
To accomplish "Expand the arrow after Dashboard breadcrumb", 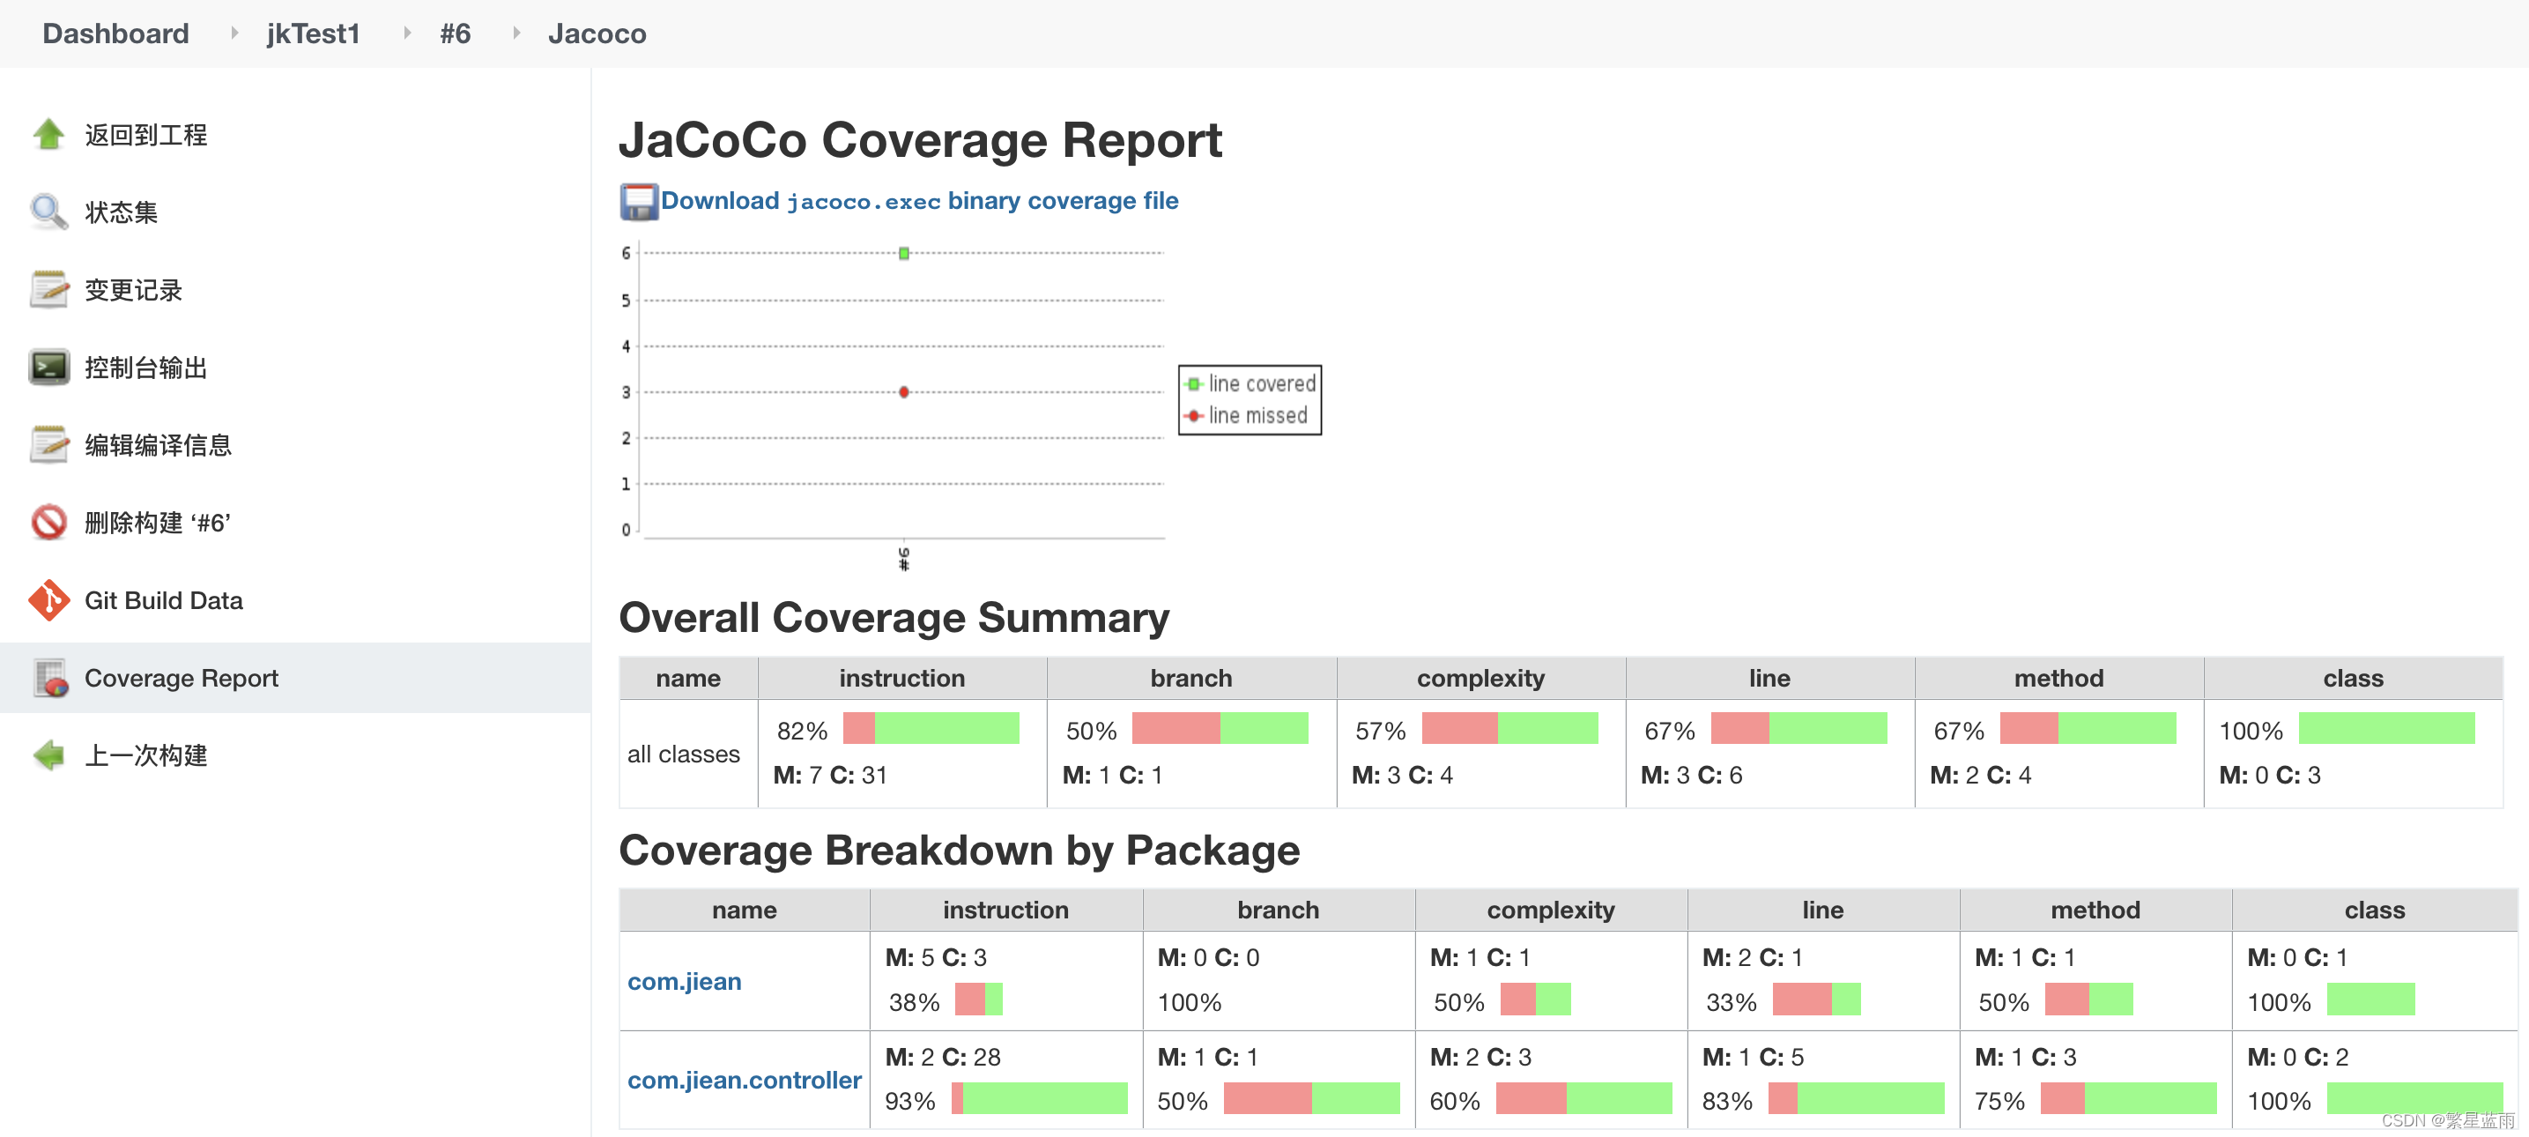I will pos(234,33).
